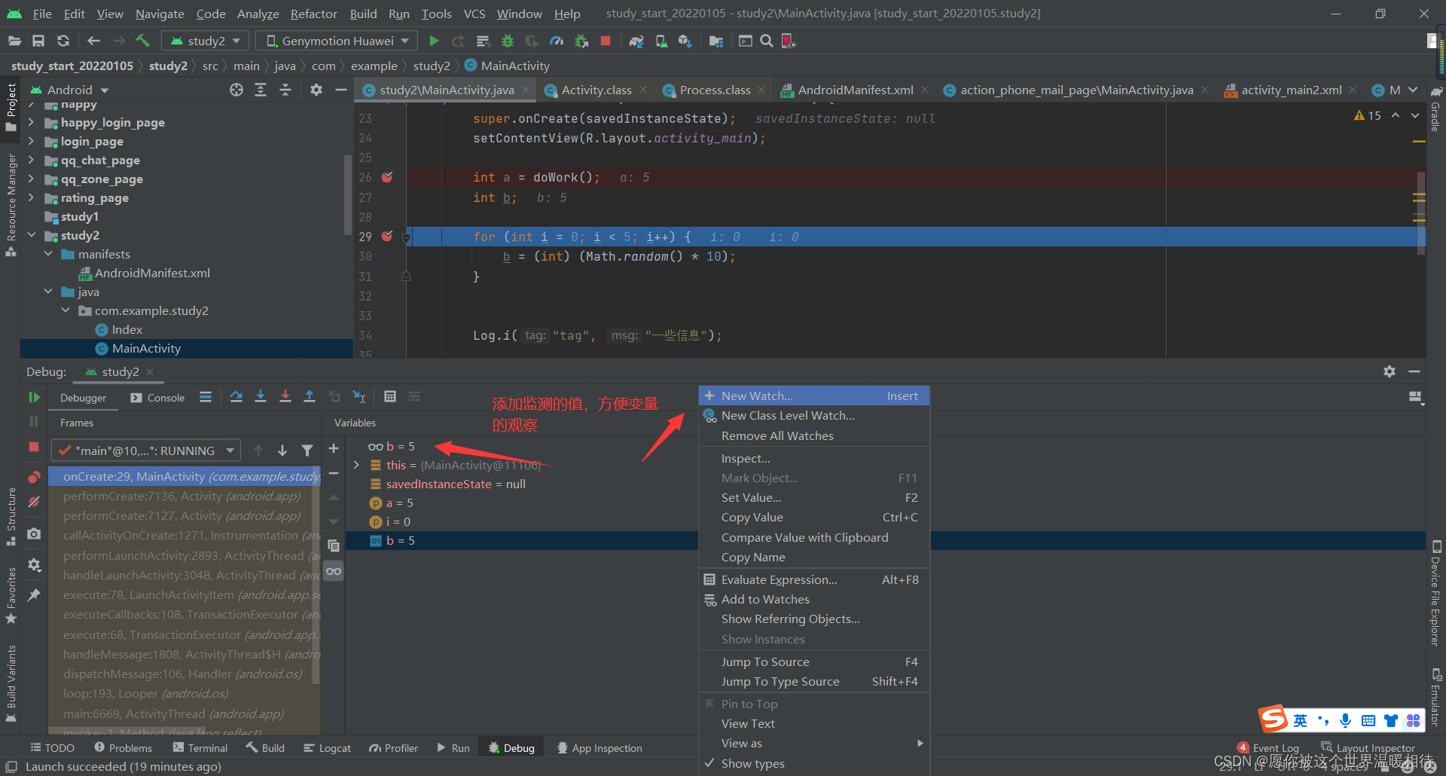Open the study2 run configuration dropdown

click(x=206, y=41)
